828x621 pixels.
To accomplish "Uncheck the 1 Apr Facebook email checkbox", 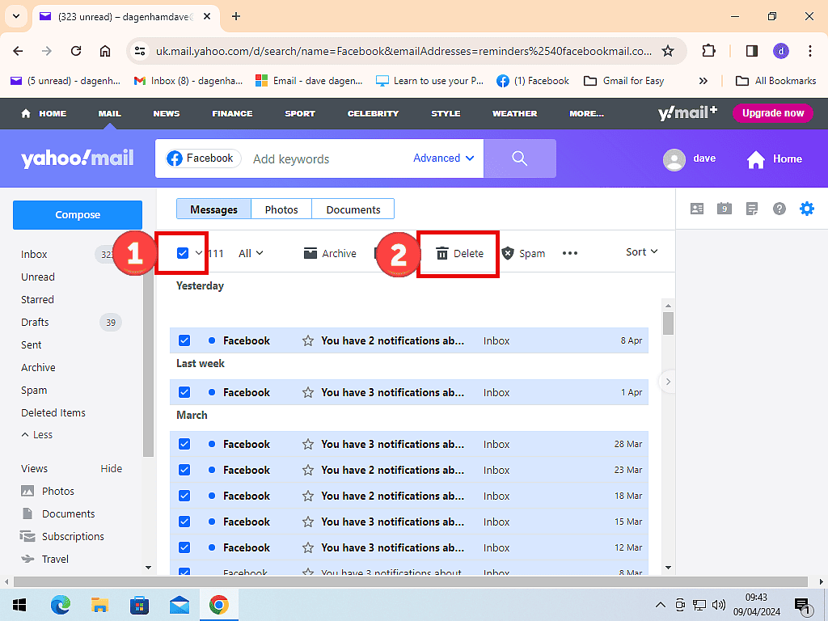I will [x=184, y=392].
